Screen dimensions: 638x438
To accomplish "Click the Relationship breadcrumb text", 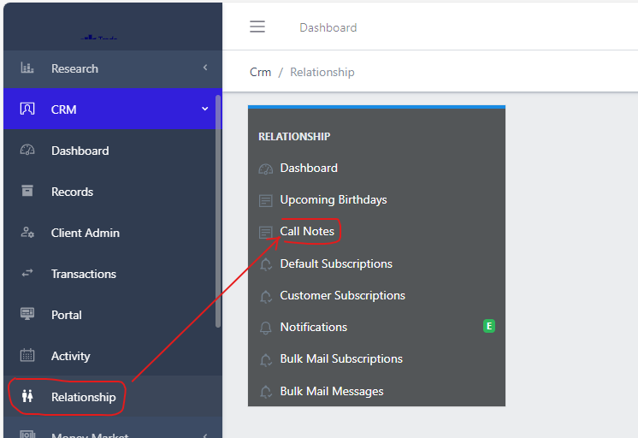I will click(x=322, y=72).
